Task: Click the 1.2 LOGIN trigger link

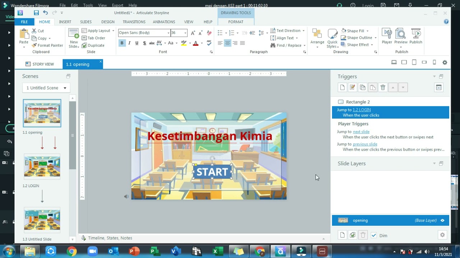Action: pyautogui.click(x=362, y=110)
